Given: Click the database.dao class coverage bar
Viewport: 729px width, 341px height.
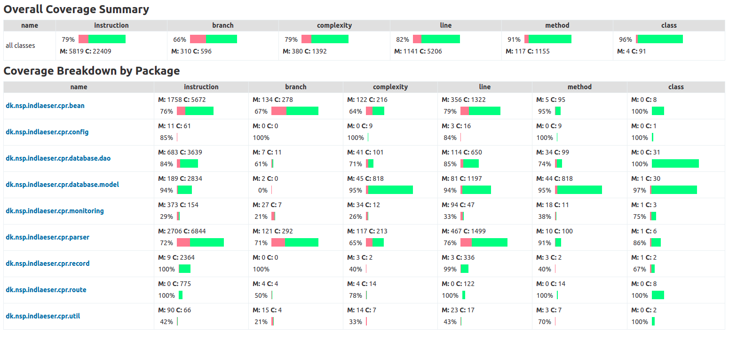Looking at the screenshot, I should coord(675,163).
